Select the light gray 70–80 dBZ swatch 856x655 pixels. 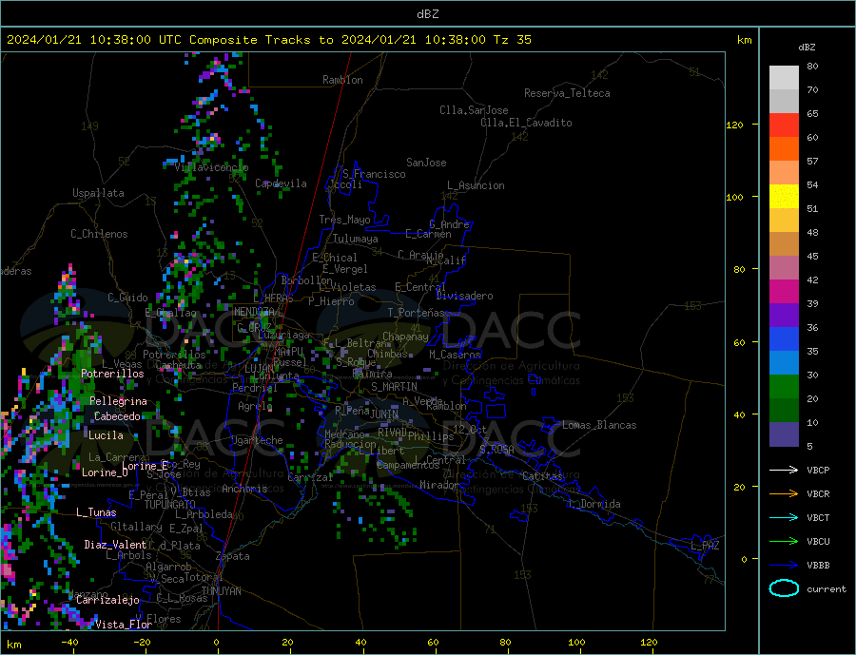click(784, 78)
